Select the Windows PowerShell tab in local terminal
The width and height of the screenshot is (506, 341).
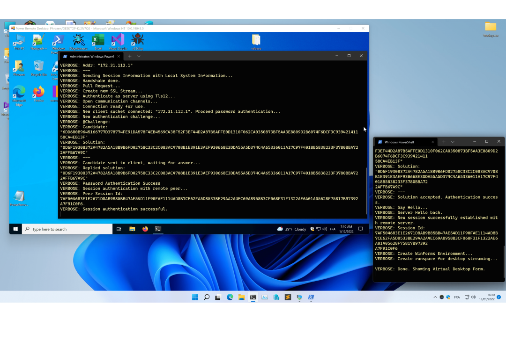pyautogui.click(x=405, y=142)
